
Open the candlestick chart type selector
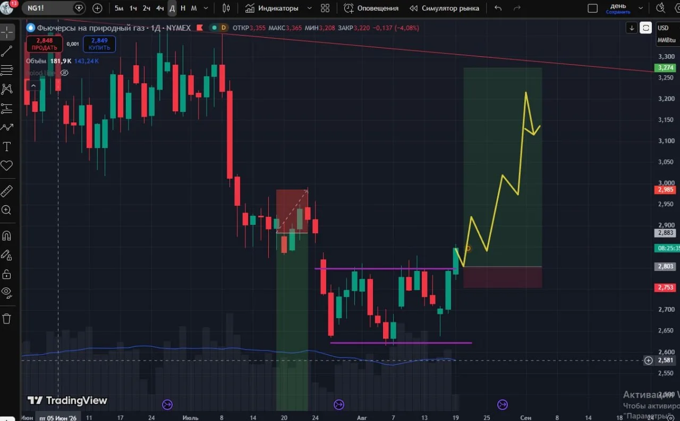226,8
